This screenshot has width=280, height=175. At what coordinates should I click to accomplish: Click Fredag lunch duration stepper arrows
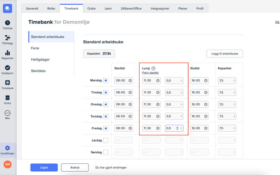coord(178,128)
